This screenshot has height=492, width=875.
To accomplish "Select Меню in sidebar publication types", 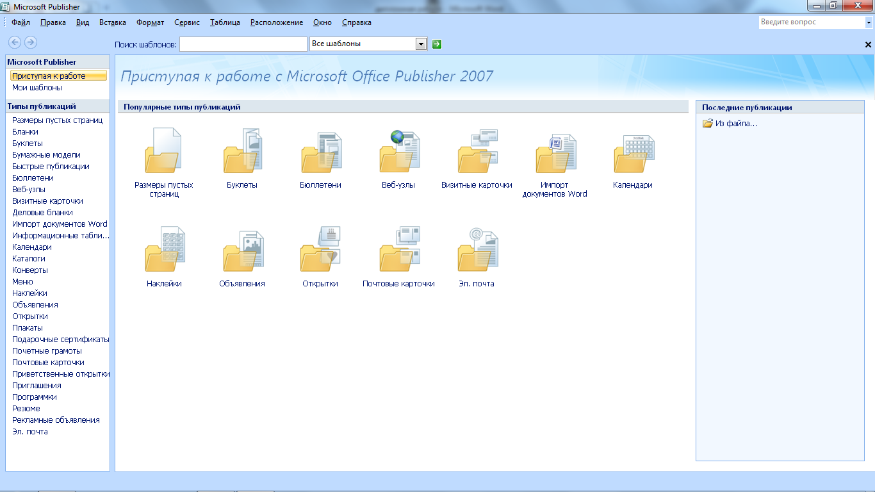I will [22, 282].
